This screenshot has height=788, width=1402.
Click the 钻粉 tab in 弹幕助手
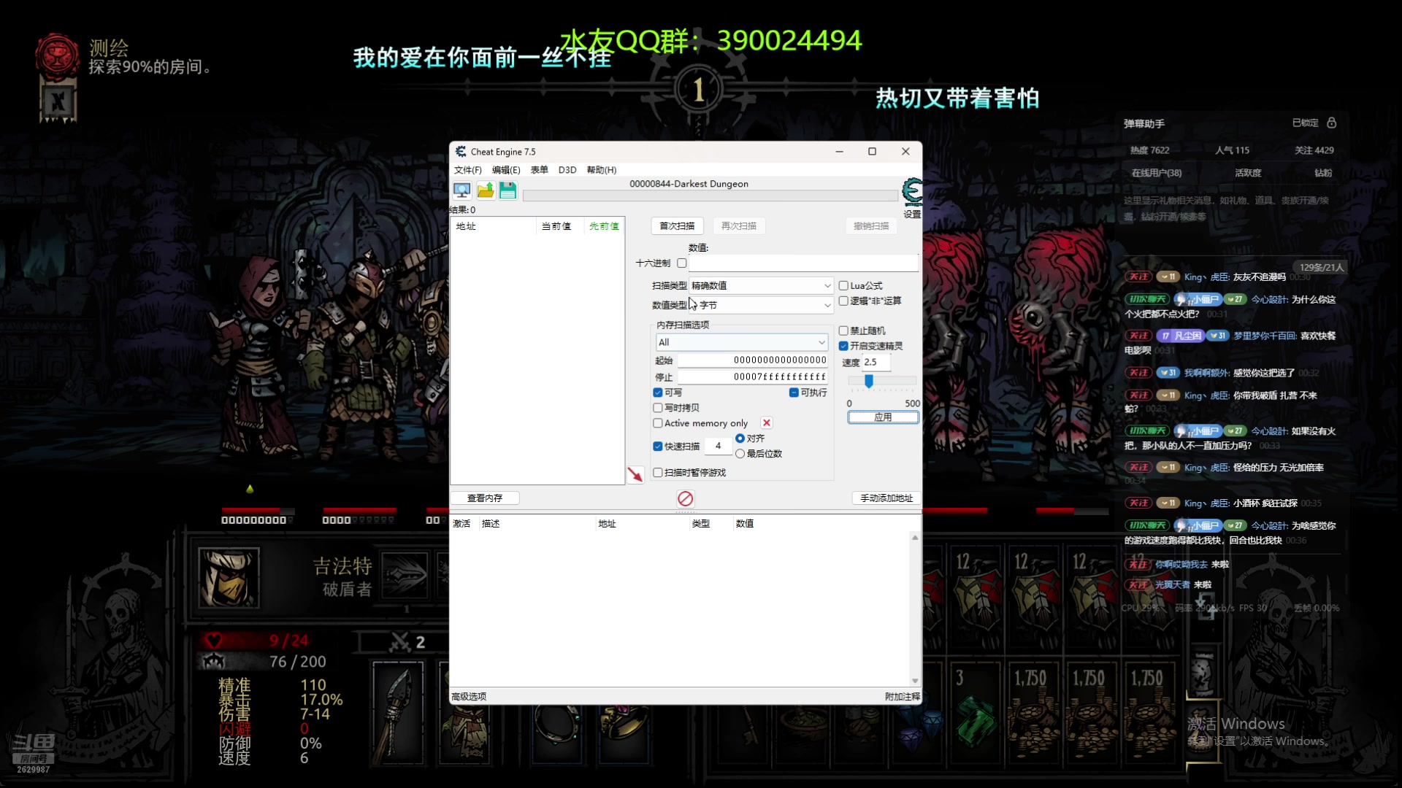pyautogui.click(x=1323, y=173)
